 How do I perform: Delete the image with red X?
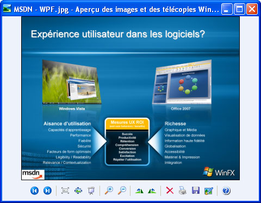pyautogui.click(x=170, y=191)
